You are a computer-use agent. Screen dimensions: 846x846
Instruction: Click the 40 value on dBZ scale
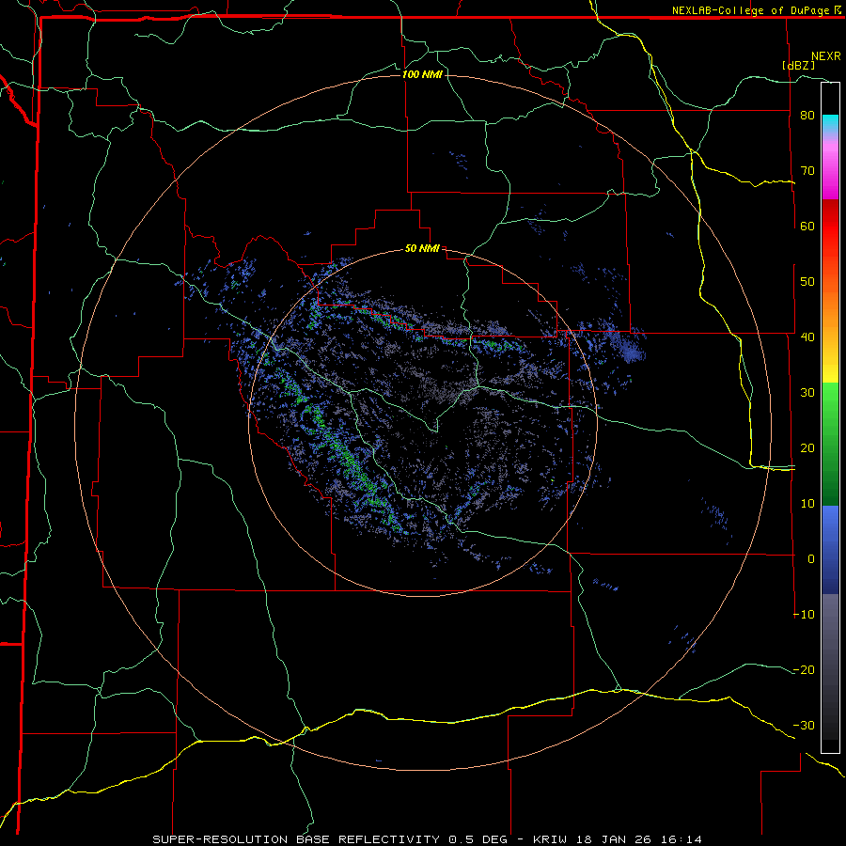pos(807,337)
